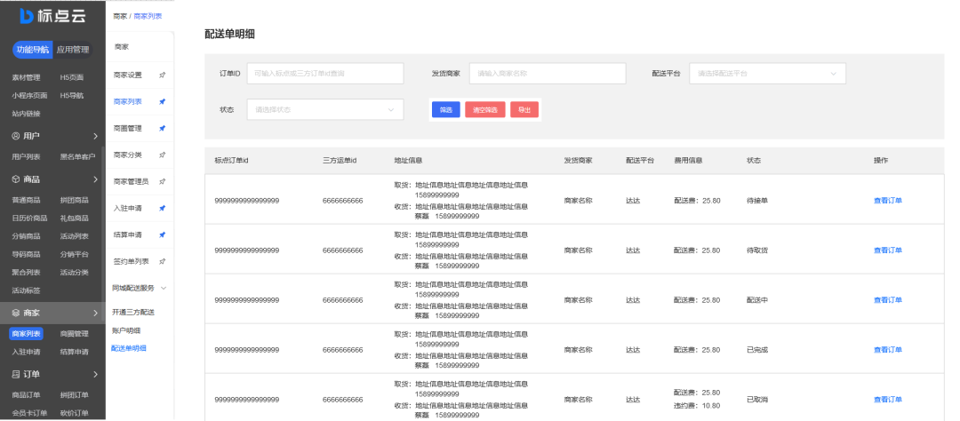The height and width of the screenshot is (421, 960).
Task: Click the 订单 section icon
Action: point(16,374)
